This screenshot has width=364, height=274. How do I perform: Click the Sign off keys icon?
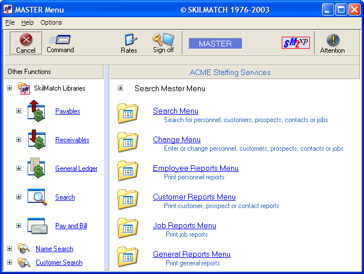coord(163,40)
